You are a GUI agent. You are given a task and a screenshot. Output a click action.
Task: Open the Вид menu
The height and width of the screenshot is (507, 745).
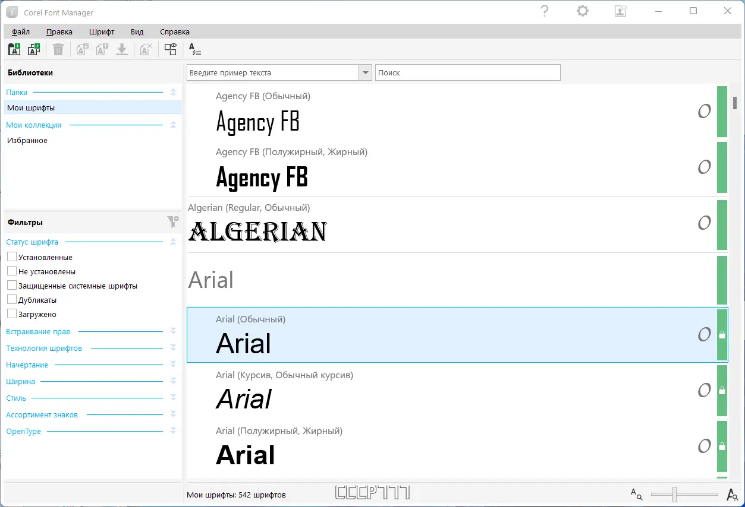pos(137,32)
